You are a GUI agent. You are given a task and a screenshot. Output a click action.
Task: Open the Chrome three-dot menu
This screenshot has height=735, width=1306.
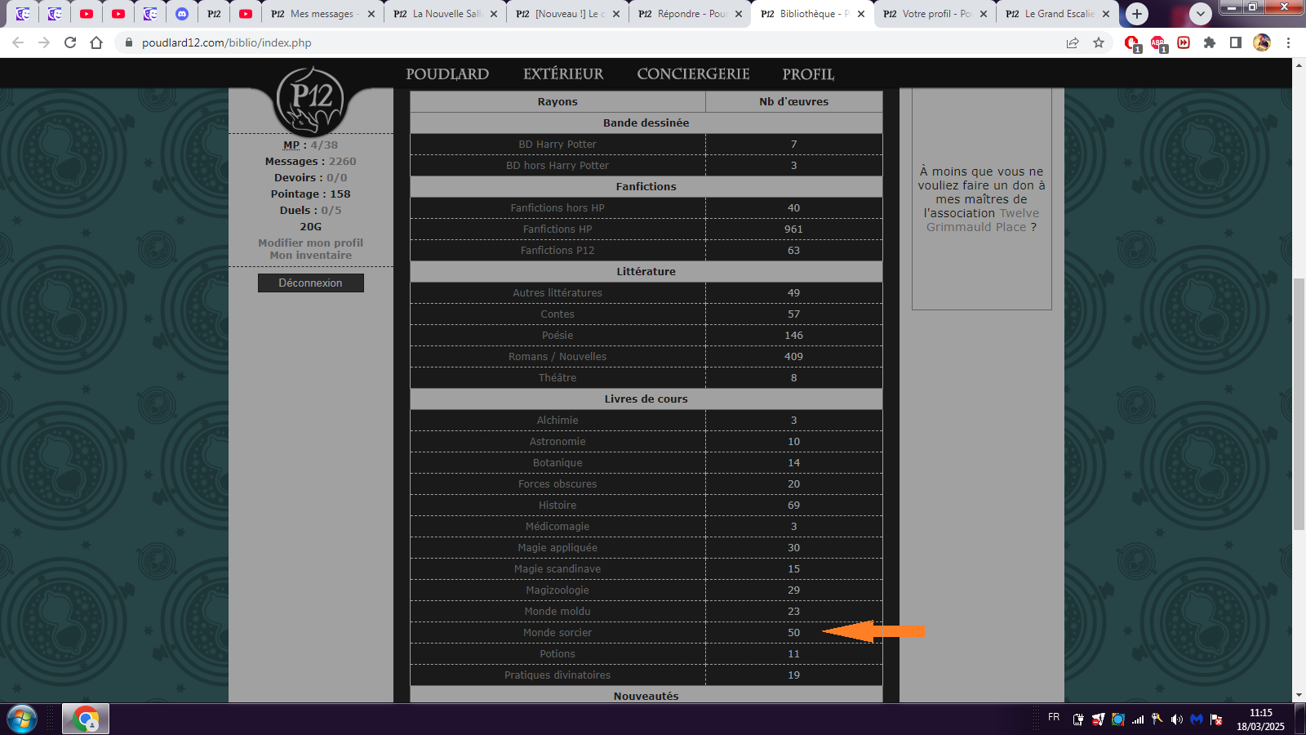click(x=1288, y=42)
